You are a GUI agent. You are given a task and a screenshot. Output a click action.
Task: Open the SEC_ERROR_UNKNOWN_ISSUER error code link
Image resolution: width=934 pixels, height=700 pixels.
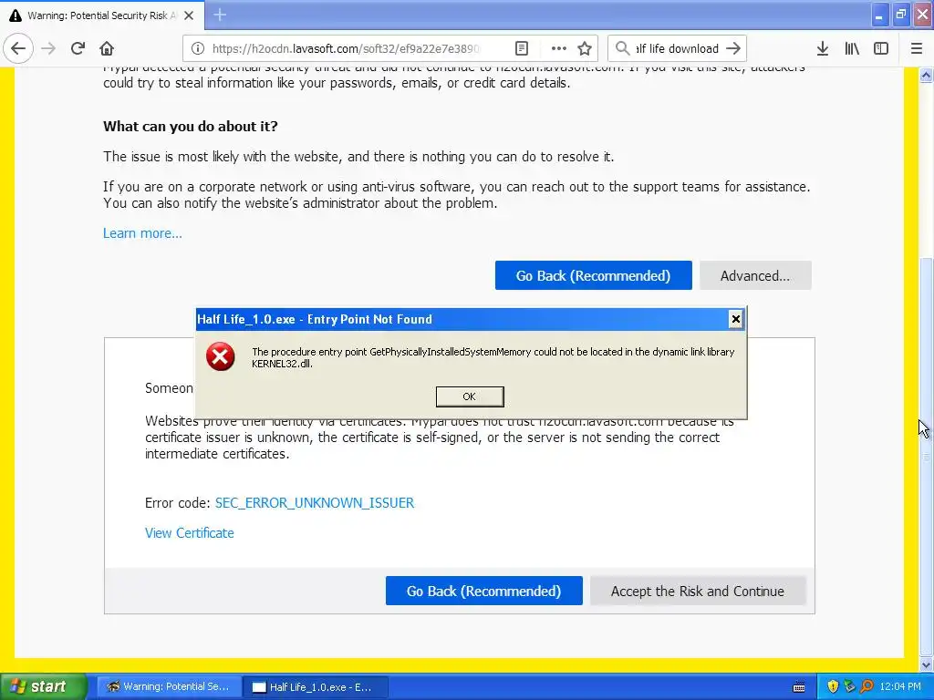click(315, 503)
